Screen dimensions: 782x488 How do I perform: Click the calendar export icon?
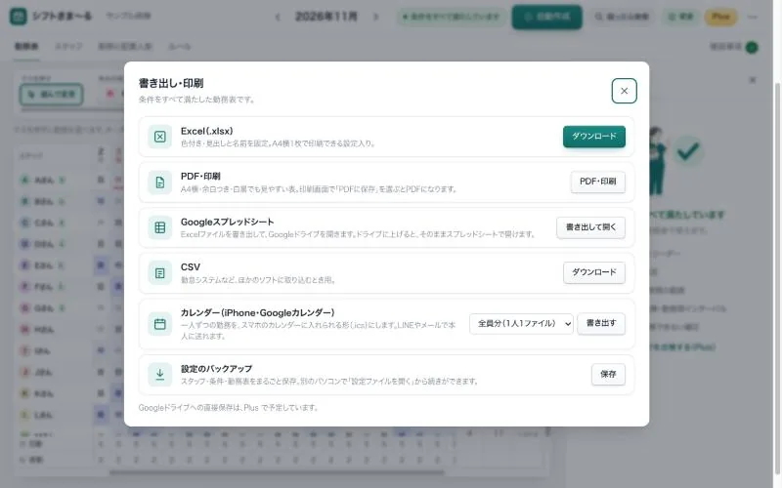pos(160,324)
